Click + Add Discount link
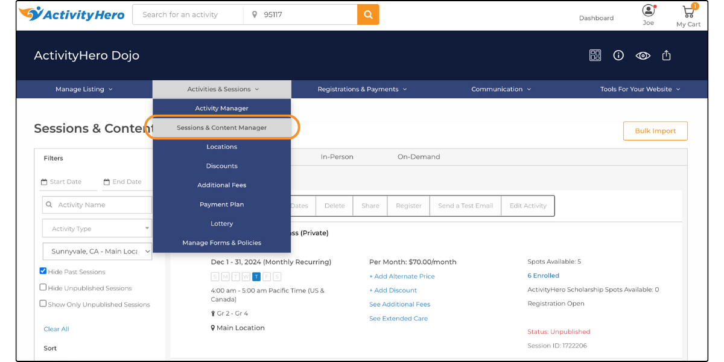The width and height of the screenshot is (724, 362). pyautogui.click(x=393, y=290)
